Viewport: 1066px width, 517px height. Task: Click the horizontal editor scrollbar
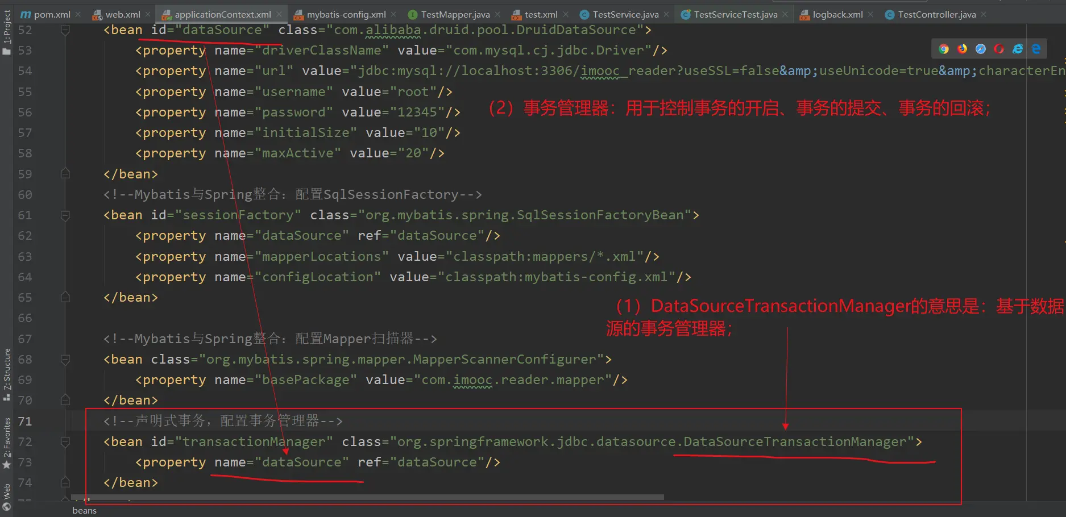click(x=368, y=497)
